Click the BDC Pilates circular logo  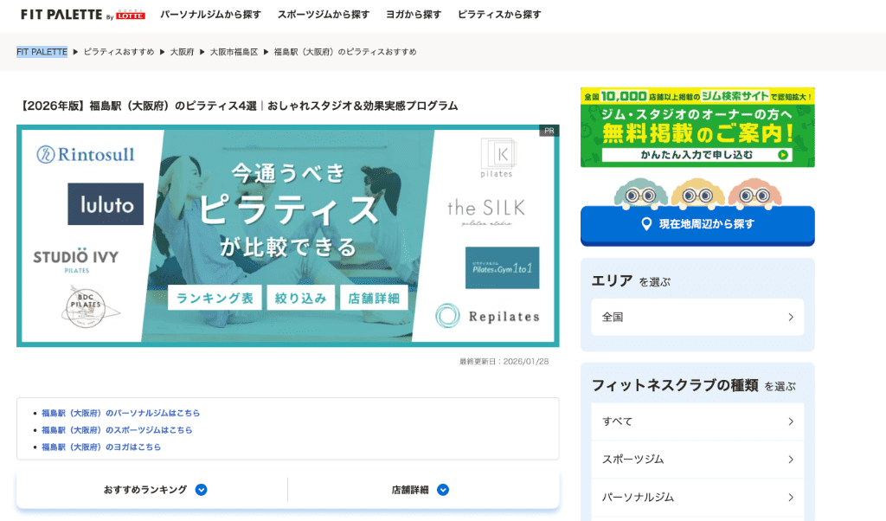85,306
